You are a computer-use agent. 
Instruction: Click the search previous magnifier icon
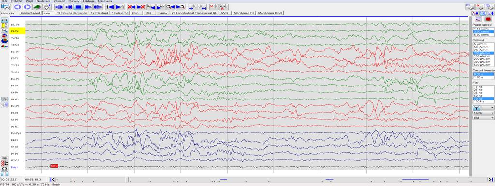click(171, 7)
